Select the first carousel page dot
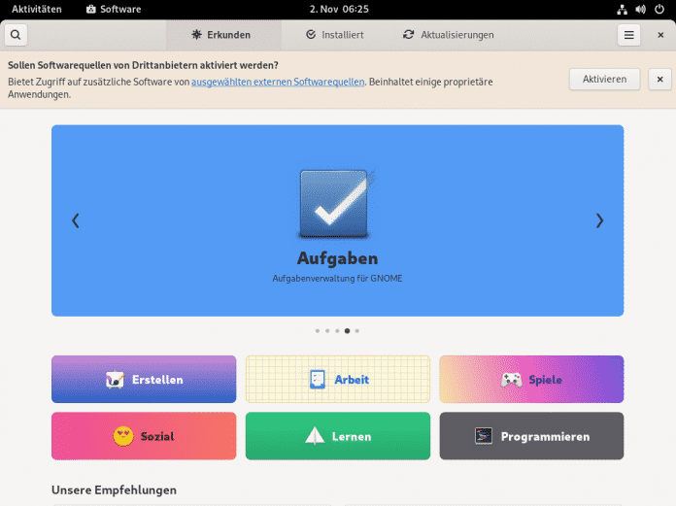Image resolution: width=676 pixels, height=506 pixels. tap(317, 331)
